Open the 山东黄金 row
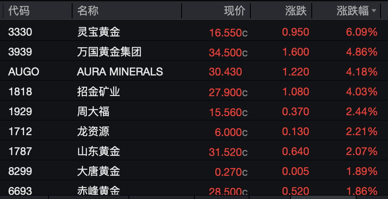 tap(194, 150)
